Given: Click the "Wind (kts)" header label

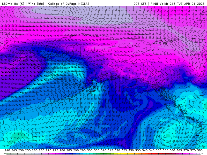Looking at the screenshot, I should point(36,4).
